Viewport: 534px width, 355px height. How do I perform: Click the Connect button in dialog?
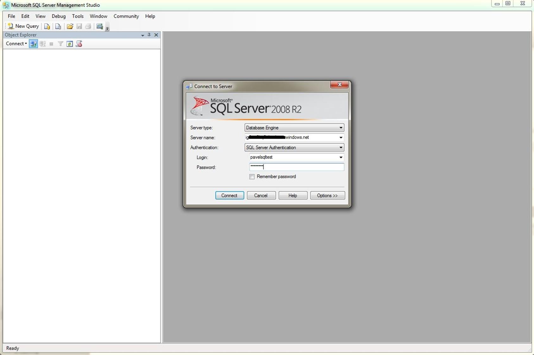point(230,195)
